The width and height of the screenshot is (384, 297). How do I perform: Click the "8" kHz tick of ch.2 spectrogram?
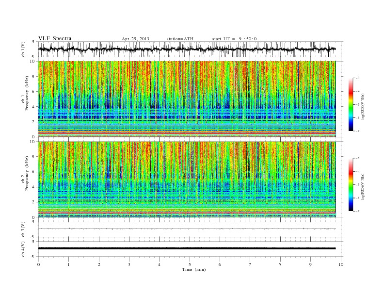pyautogui.click(x=34, y=157)
